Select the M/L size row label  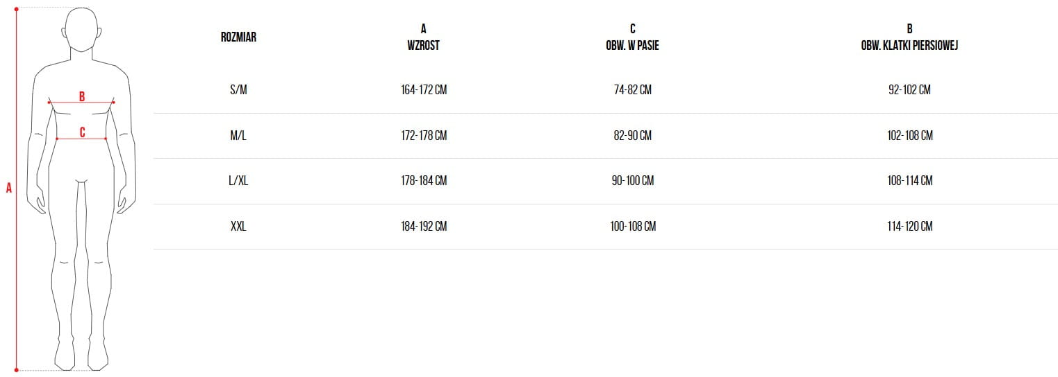pos(238,136)
